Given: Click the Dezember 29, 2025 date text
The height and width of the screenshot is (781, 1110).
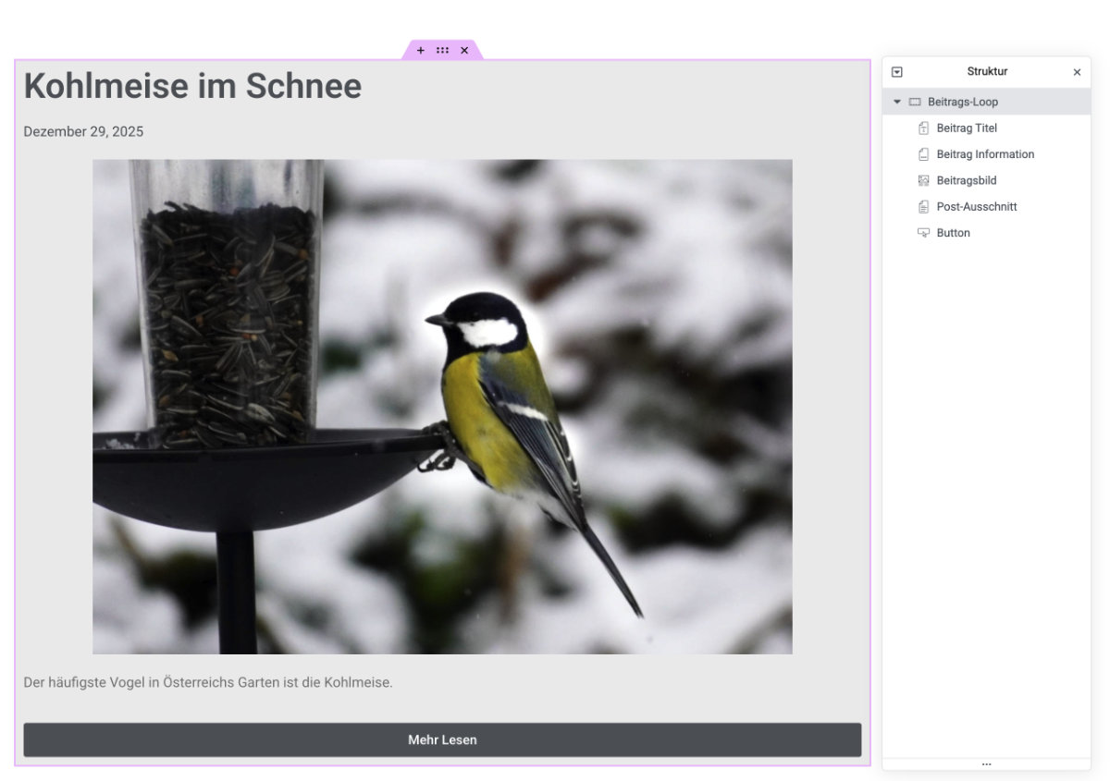Looking at the screenshot, I should pyautogui.click(x=83, y=131).
